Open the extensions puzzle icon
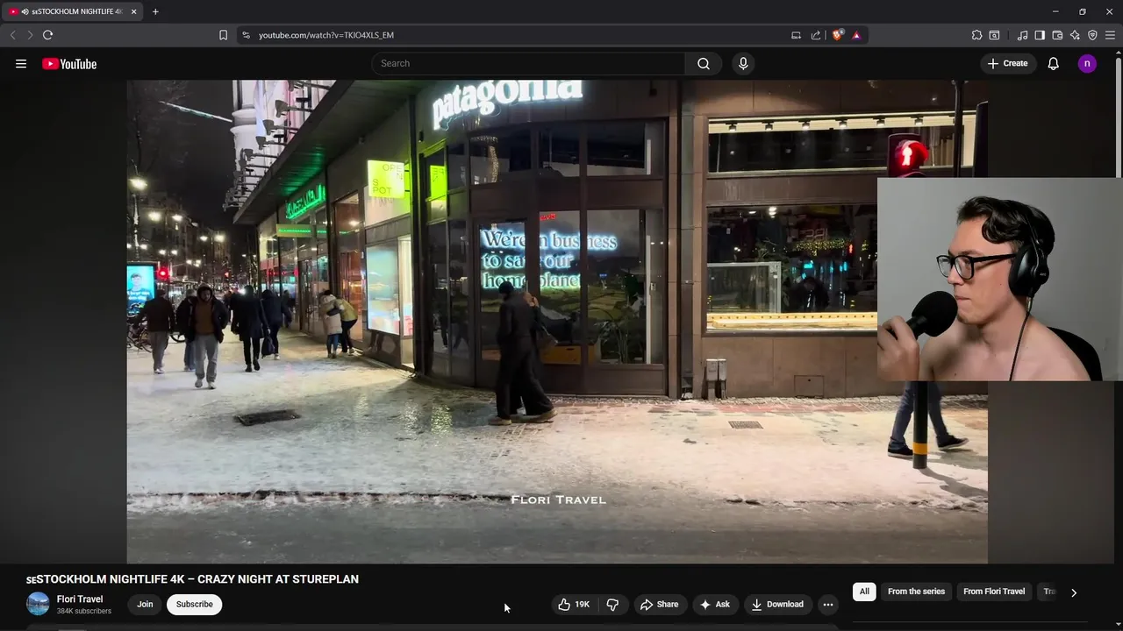Viewport: 1123px width, 631px height. coord(976,35)
